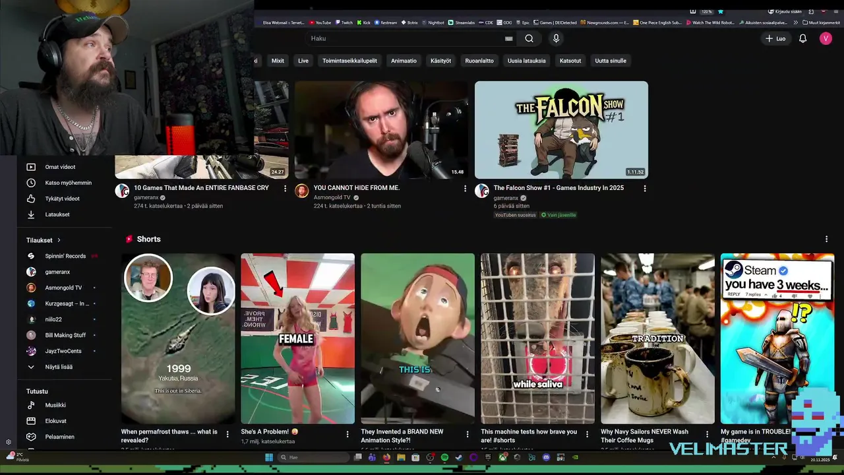This screenshot has width=844, height=475.
Task: Open gameranx avatar beside Falcon Show video
Action: click(x=482, y=191)
